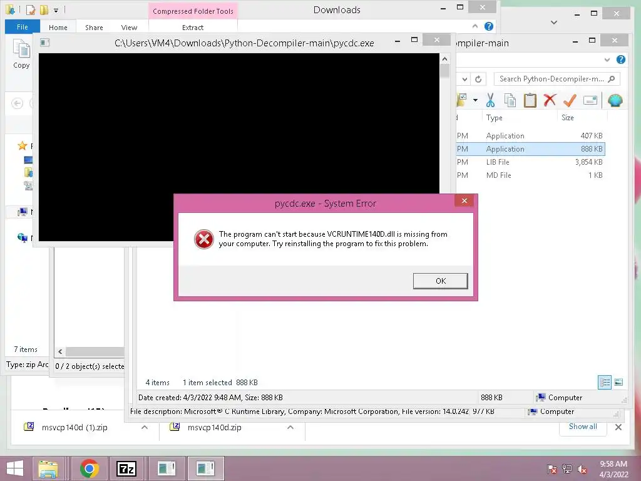This screenshot has width=641, height=481.
Task: Expand options for msvcp140d (1).zip download
Action: coord(145,427)
